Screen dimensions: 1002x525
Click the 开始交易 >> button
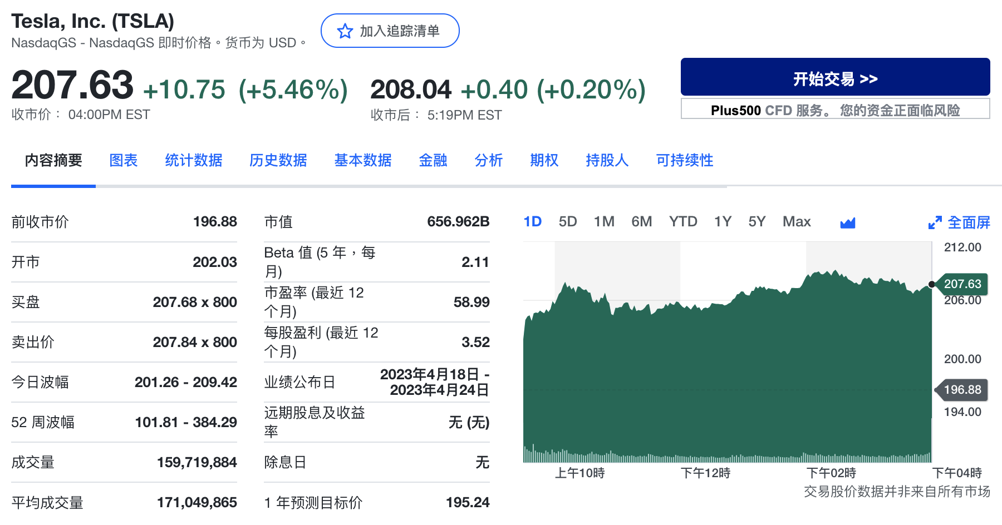(x=835, y=77)
